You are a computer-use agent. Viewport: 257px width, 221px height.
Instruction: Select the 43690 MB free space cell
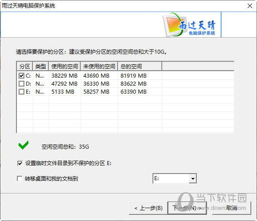pos(96,76)
